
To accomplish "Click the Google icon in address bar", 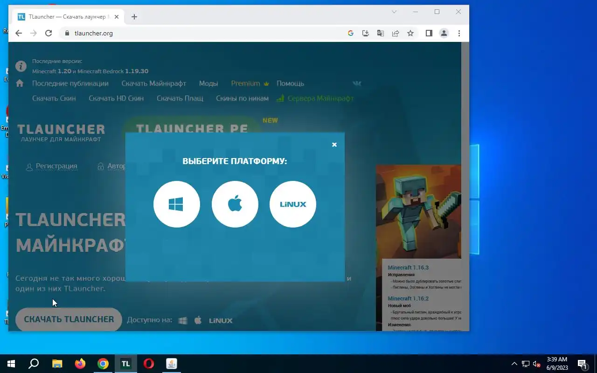I will tap(351, 33).
